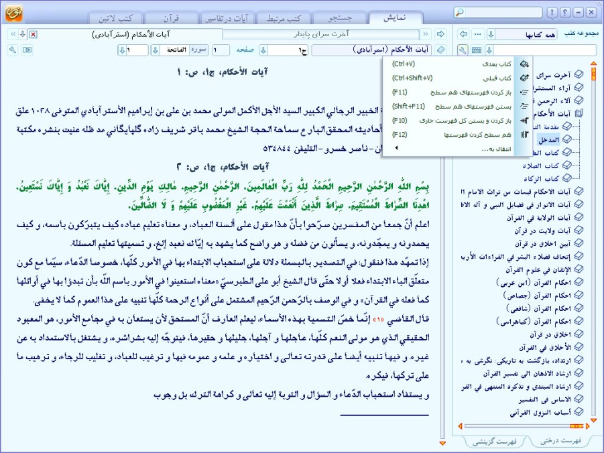
Task: Click the right arrow next to the book tabs
Action: coord(440,34)
